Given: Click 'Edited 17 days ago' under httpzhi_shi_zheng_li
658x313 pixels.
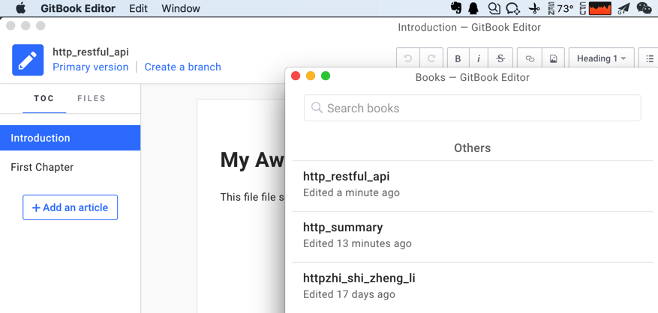Looking at the screenshot, I should 349,294.
